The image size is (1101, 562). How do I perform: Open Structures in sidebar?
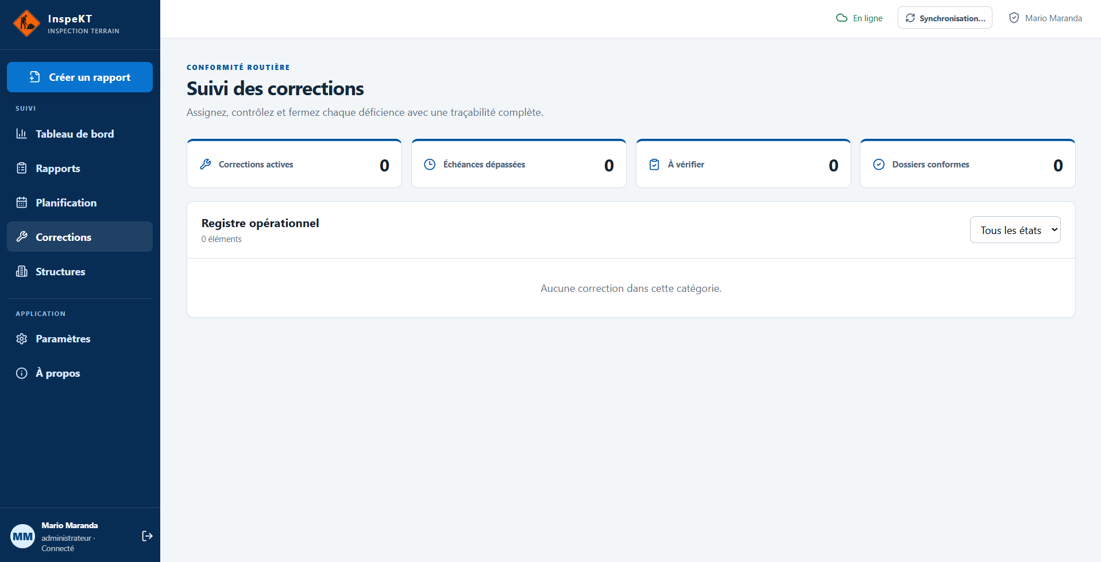pyautogui.click(x=80, y=271)
